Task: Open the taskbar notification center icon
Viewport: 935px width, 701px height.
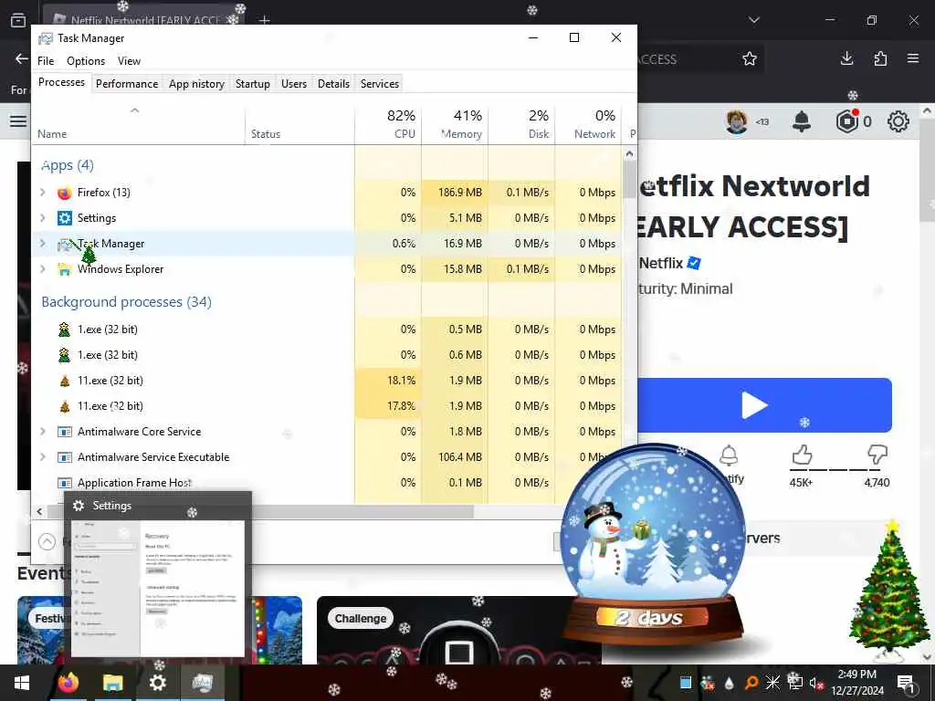Action: click(x=906, y=683)
